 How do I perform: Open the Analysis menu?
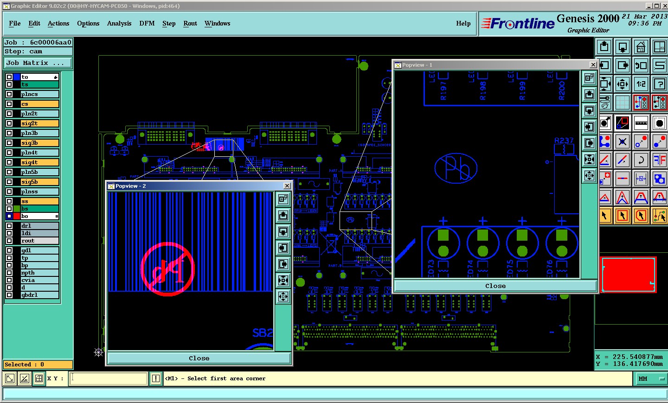119,23
